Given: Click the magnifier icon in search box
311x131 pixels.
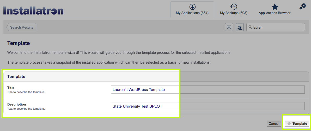Looking at the screenshot, I should pos(250,27).
